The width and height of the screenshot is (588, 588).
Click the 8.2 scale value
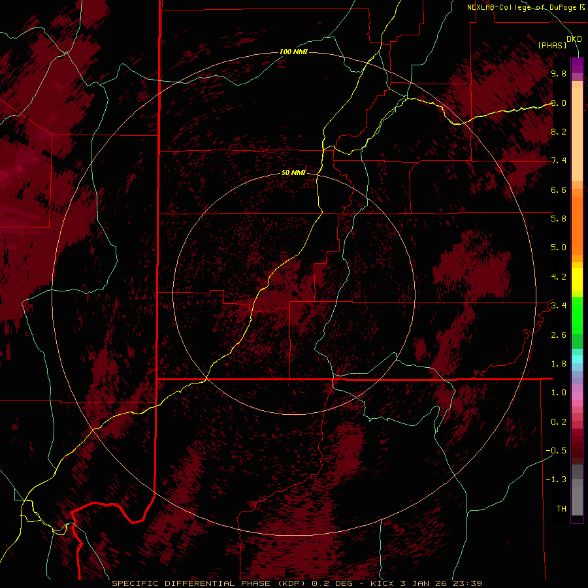coord(559,131)
